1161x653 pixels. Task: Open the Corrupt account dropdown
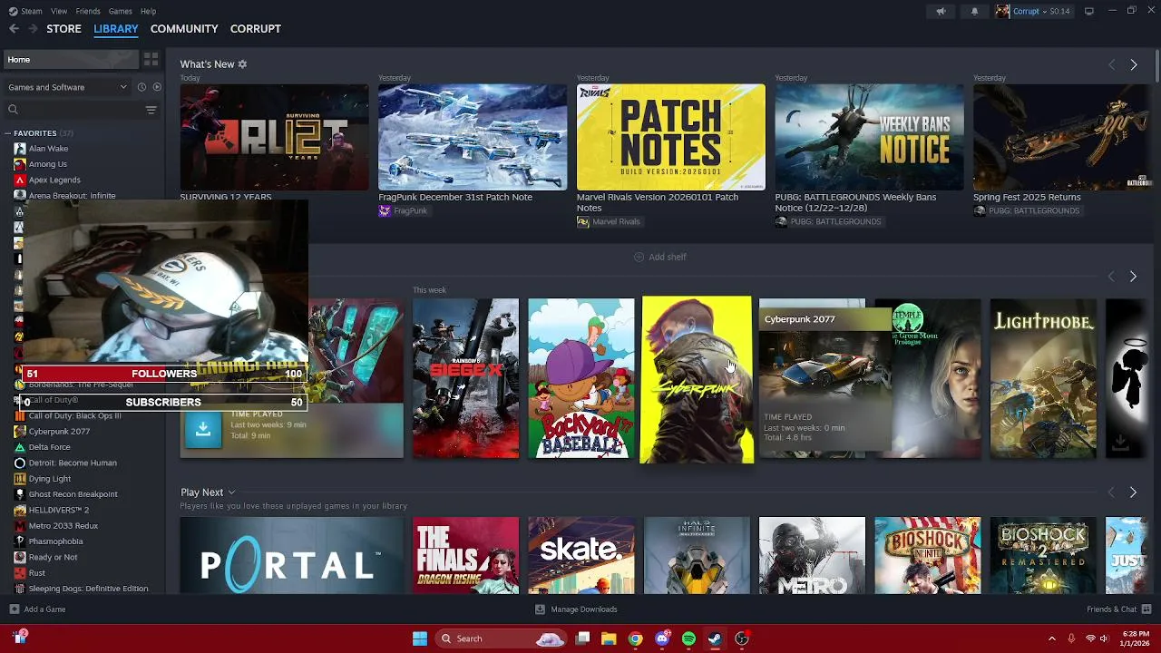(x=1032, y=11)
